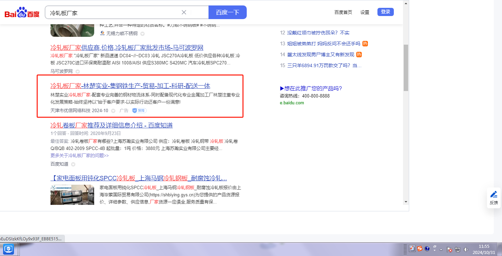This screenshot has width=502, height=256.
Task: Open the blue help question mark tray icon
Action: pos(427,249)
